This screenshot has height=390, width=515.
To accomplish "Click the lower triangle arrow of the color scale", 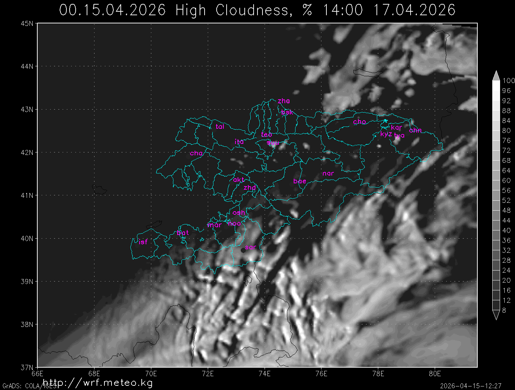I will pyautogui.click(x=496, y=315).
